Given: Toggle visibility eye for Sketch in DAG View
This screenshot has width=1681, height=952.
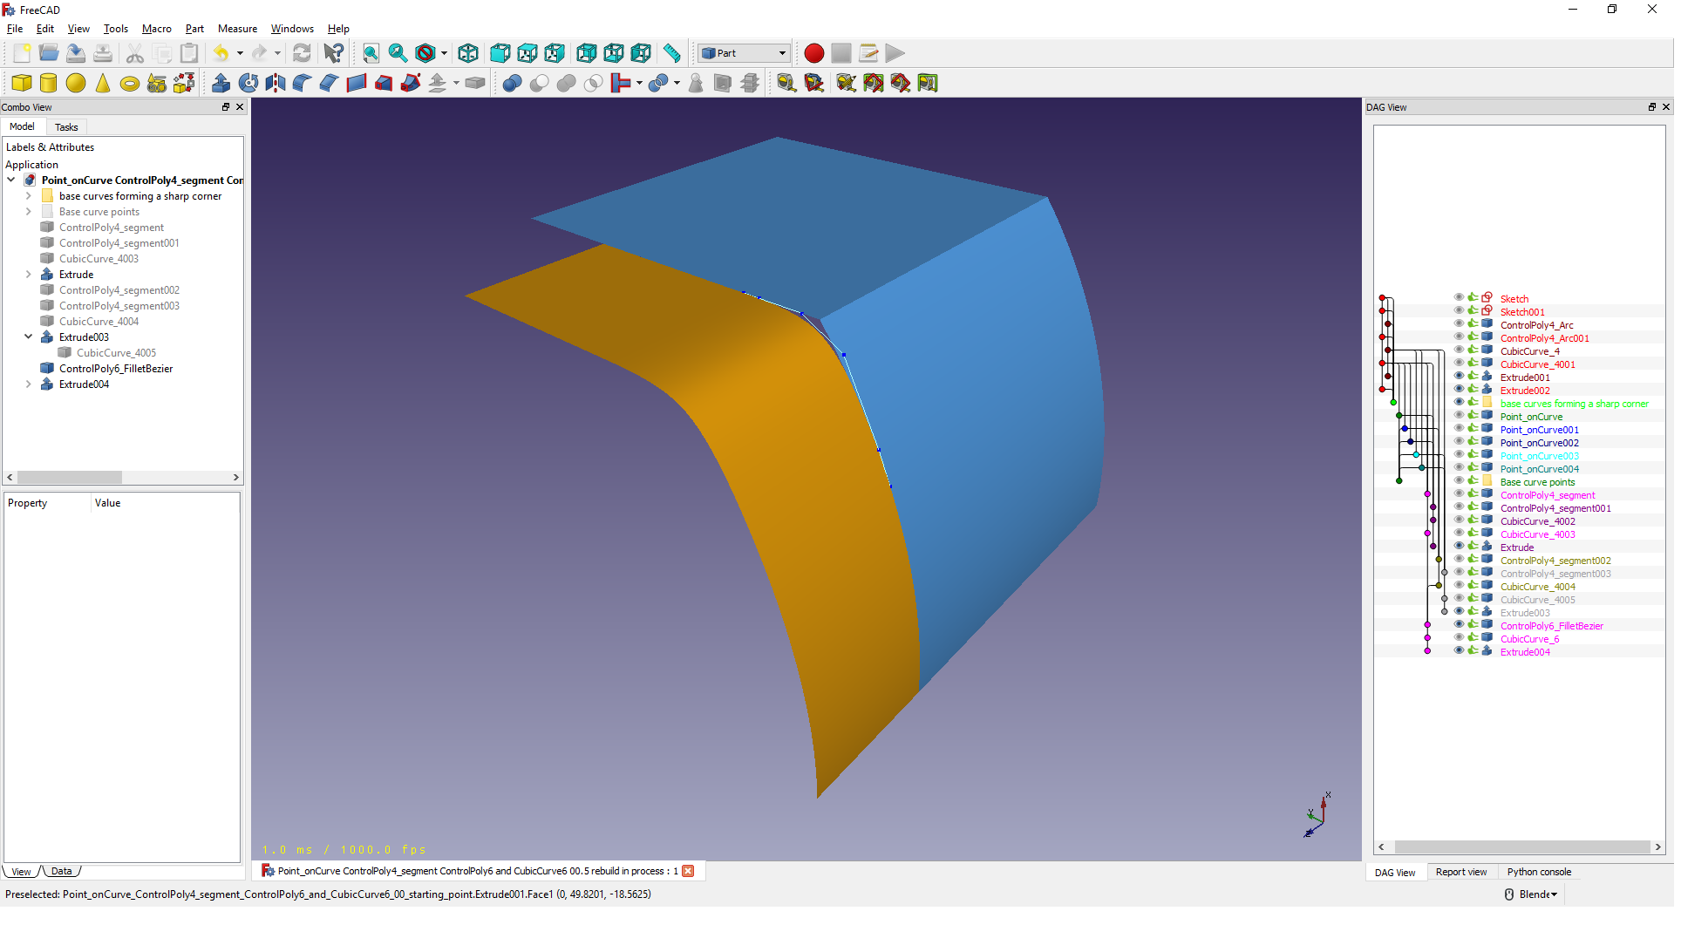Looking at the screenshot, I should click(1459, 298).
